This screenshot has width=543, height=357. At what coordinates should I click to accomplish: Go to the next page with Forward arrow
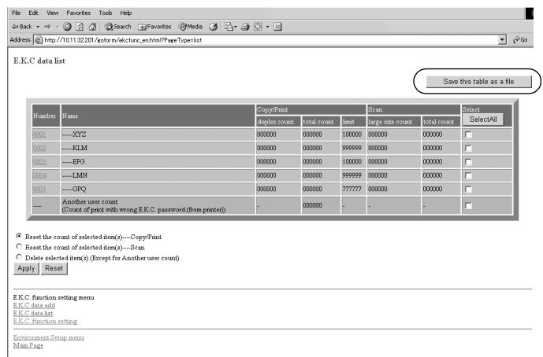(48, 27)
